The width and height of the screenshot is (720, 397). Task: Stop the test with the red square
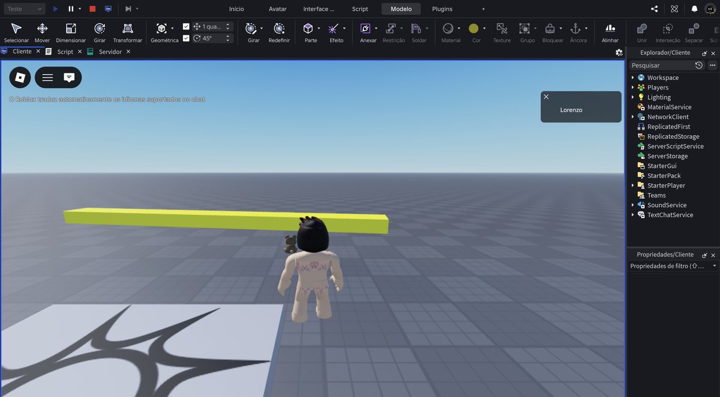click(92, 9)
